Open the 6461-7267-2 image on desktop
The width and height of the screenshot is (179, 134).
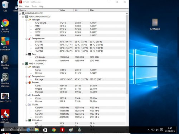pyautogui.click(x=5, y=98)
